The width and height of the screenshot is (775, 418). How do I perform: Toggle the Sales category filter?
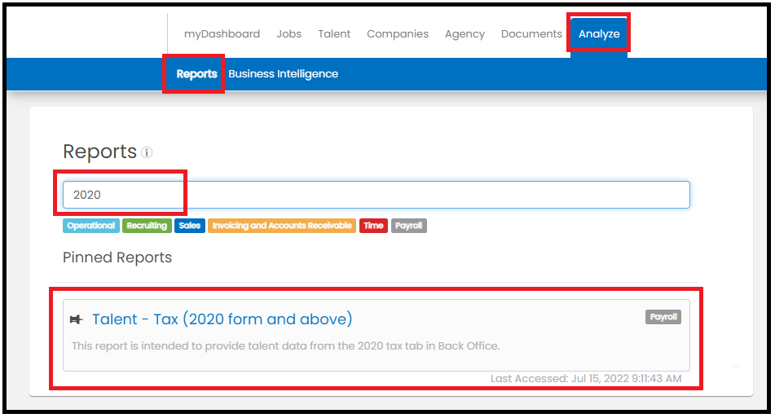pos(190,226)
